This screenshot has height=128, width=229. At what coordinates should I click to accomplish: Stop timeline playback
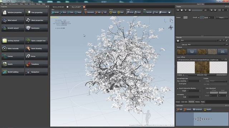click(x=182, y=10)
